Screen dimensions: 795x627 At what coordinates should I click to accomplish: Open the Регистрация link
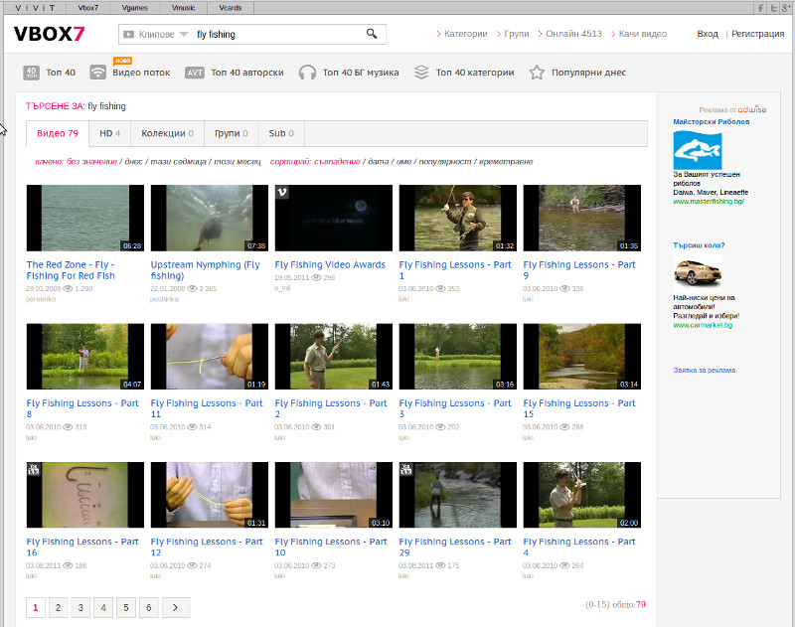[x=756, y=34]
